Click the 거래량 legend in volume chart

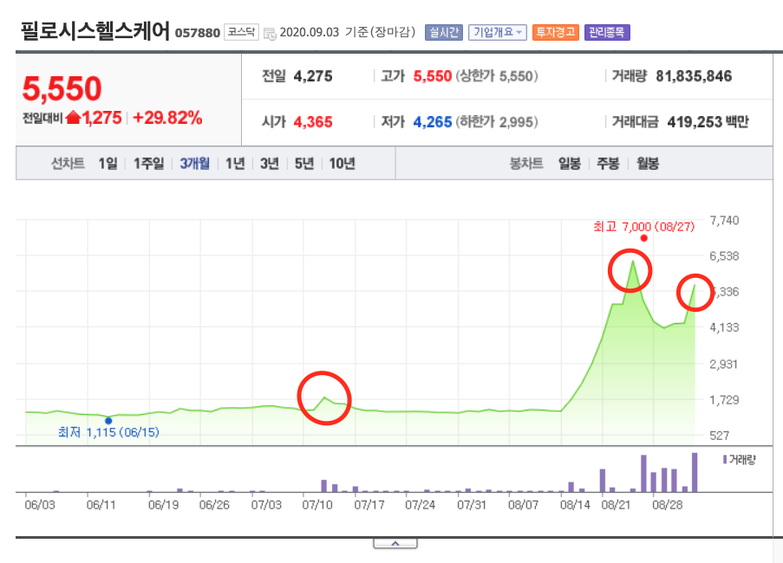[740, 459]
